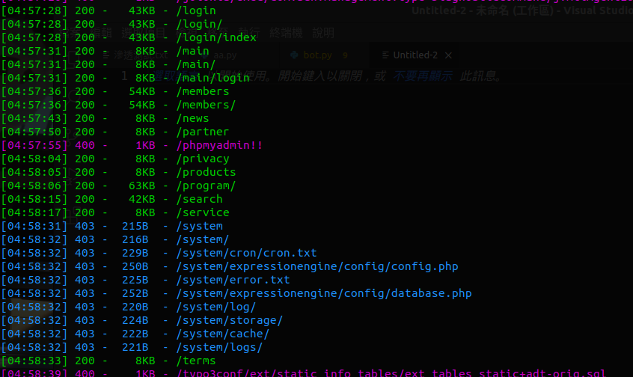Click the /system/cache/ path
Image resolution: width=633 pixels, height=377 pixels.
coord(223,334)
